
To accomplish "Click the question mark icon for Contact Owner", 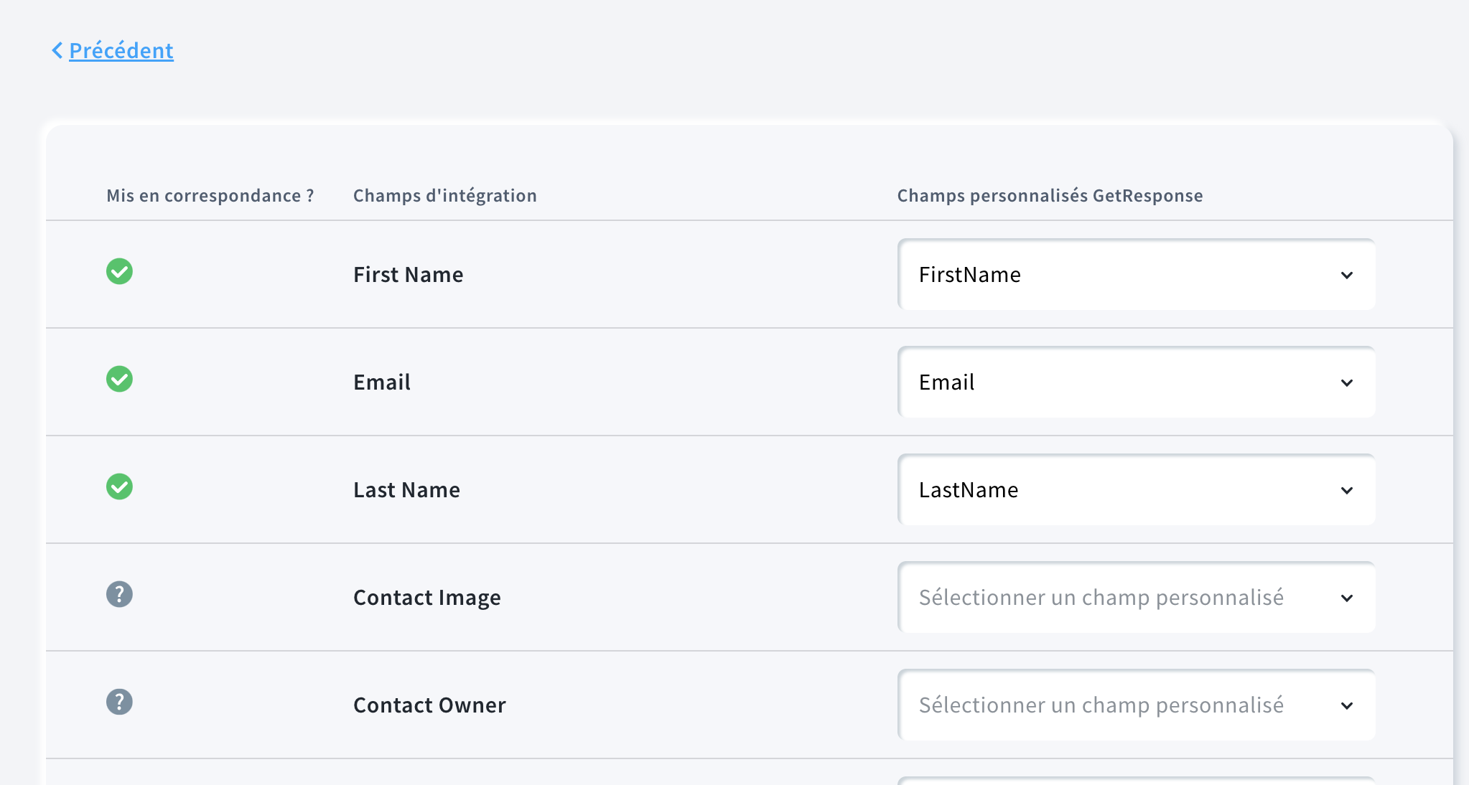I will 120,702.
